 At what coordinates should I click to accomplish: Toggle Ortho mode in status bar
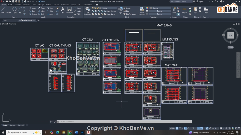pyautogui.click(x=185, y=128)
